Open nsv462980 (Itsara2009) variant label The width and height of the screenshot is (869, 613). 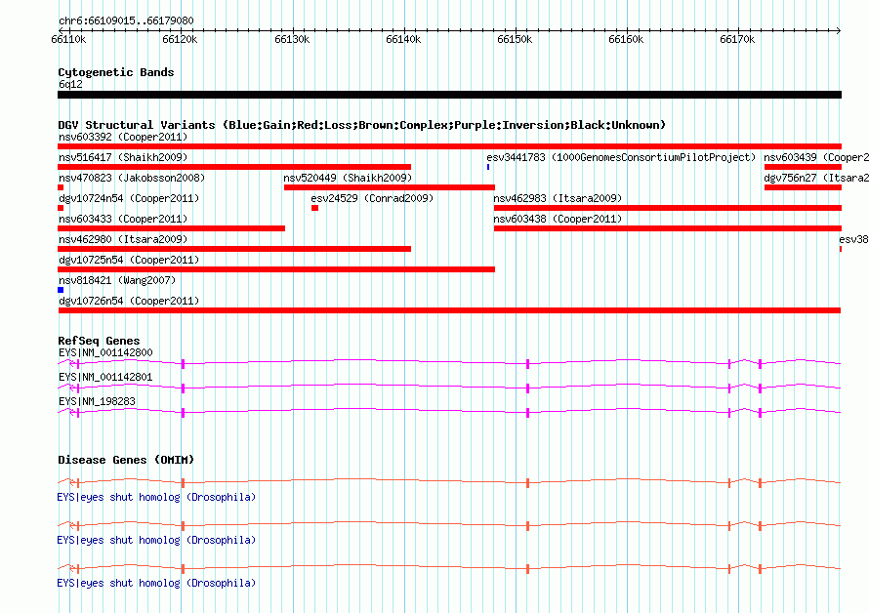click(123, 239)
